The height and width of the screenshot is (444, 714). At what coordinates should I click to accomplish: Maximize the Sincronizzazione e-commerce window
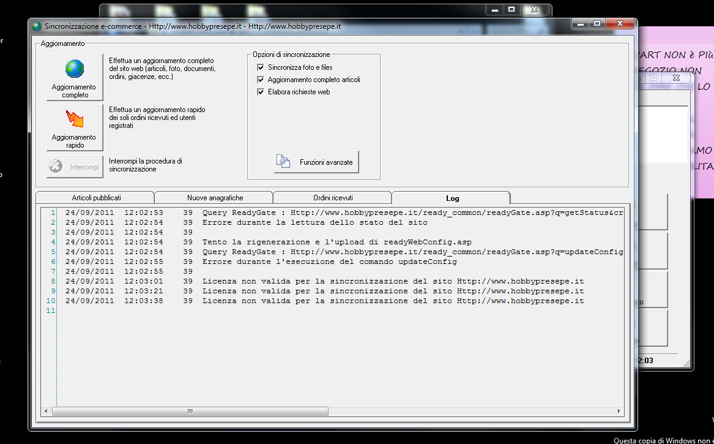click(x=597, y=24)
